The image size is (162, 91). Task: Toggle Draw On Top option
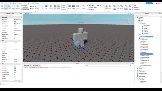click(x=91, y=9)
